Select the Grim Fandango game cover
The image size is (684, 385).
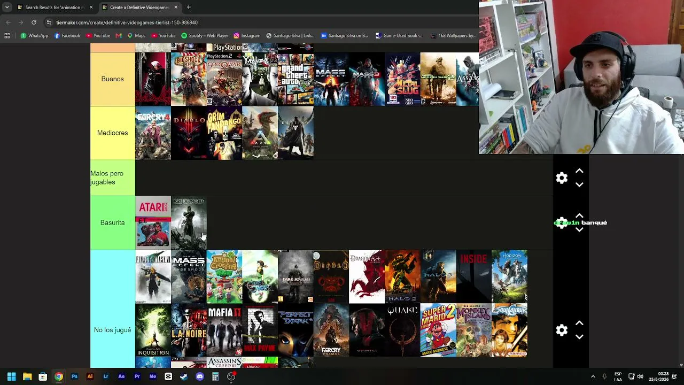(224, 133)
